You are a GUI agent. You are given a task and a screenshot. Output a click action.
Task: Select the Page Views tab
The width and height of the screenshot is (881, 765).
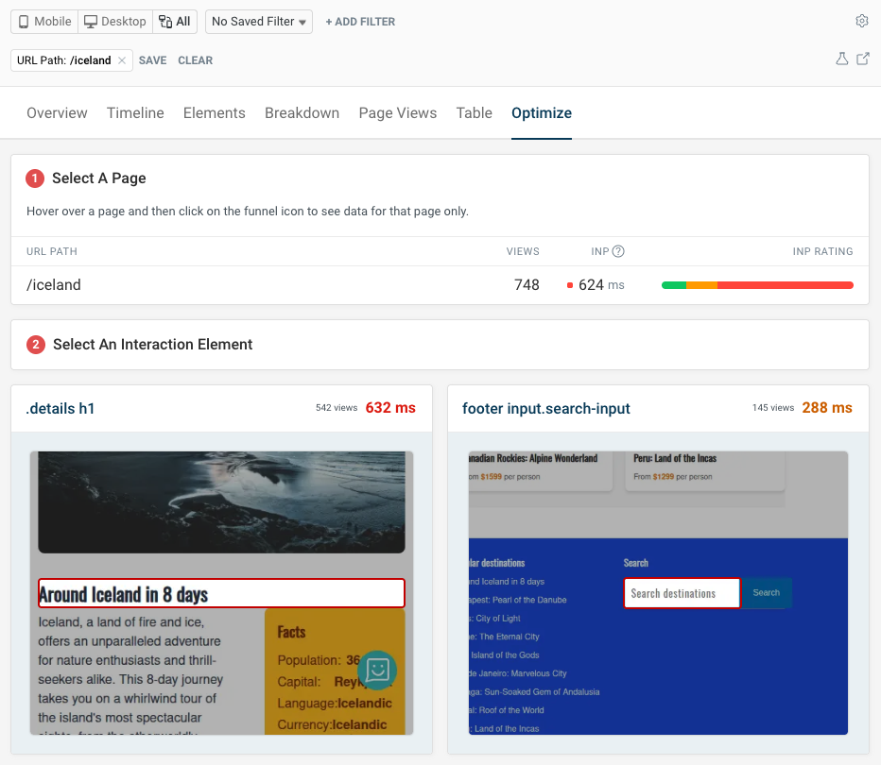[x=397, y=112]
